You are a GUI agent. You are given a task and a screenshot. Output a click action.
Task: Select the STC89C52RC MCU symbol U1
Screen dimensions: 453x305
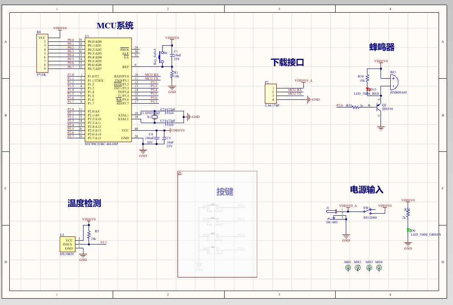pyautogui.click(x=108, y=89)
